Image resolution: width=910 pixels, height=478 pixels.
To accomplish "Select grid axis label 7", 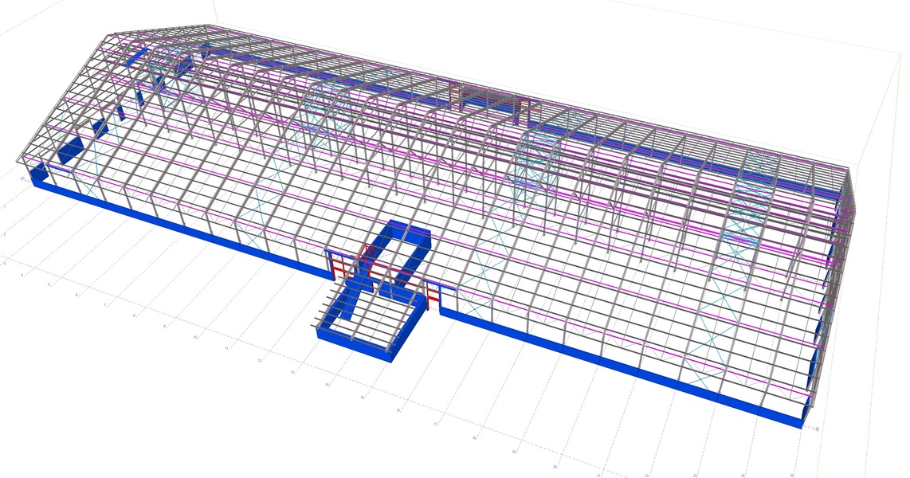I will [104, 305].
